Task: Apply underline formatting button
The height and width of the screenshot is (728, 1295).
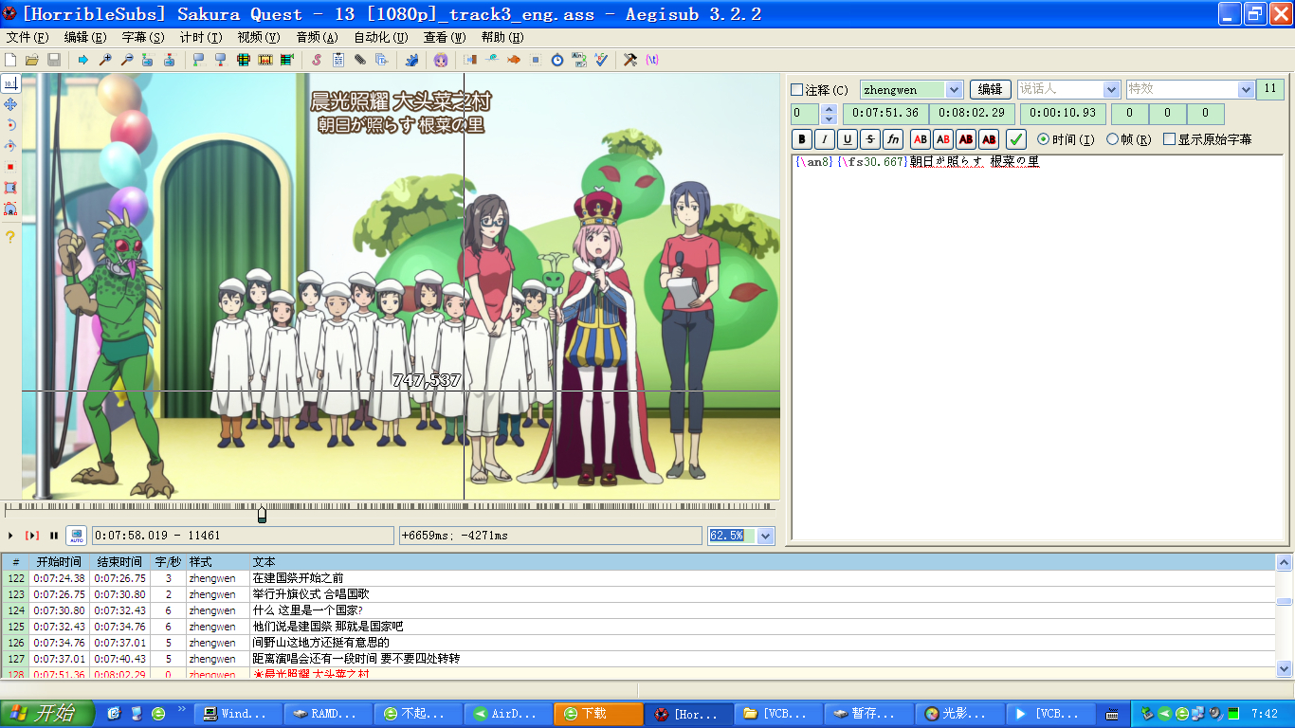Action: coord(848,139)
